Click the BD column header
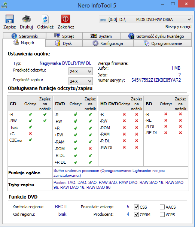This screenshot has height=227, width=195. (x=149, y=104)
